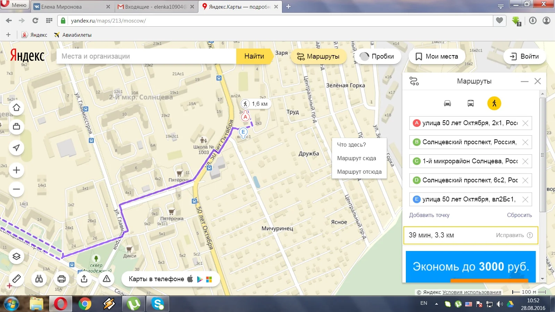Report a map error with warning icon
Image resolution: width=555 pixels, height=312 pixels.
[106, 279]
